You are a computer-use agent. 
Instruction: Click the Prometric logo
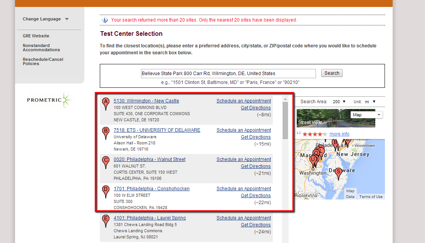coord(49,100)
